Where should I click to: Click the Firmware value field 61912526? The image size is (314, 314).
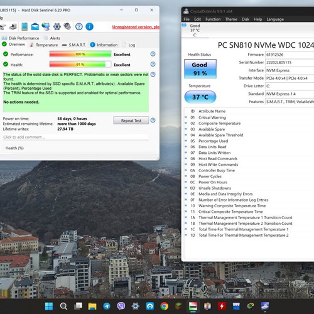[290, 55]
